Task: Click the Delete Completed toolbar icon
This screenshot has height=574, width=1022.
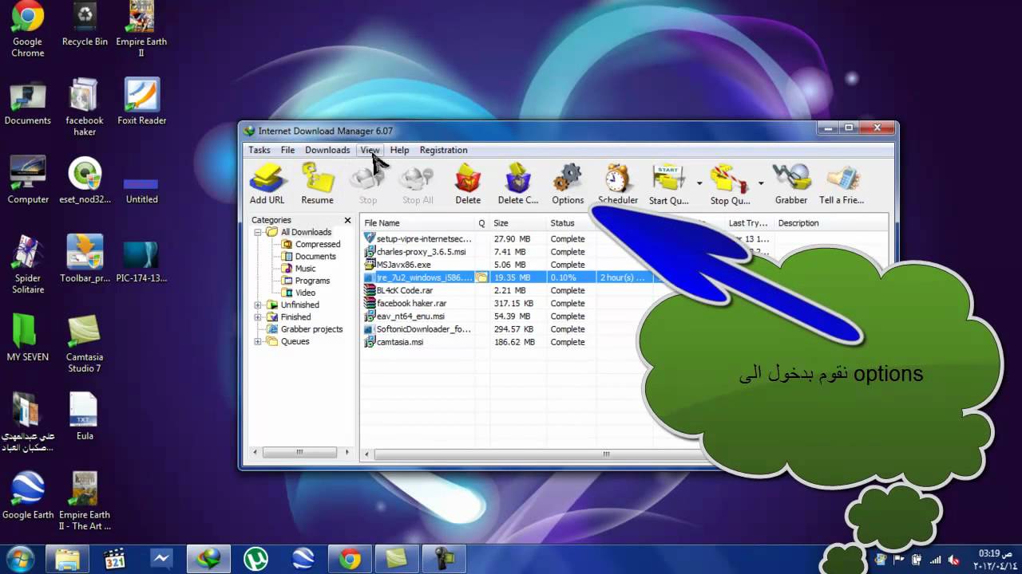Action: point(518,183)
